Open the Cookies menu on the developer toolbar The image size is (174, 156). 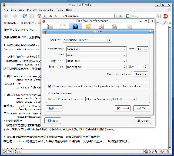(x=28, y=23)
